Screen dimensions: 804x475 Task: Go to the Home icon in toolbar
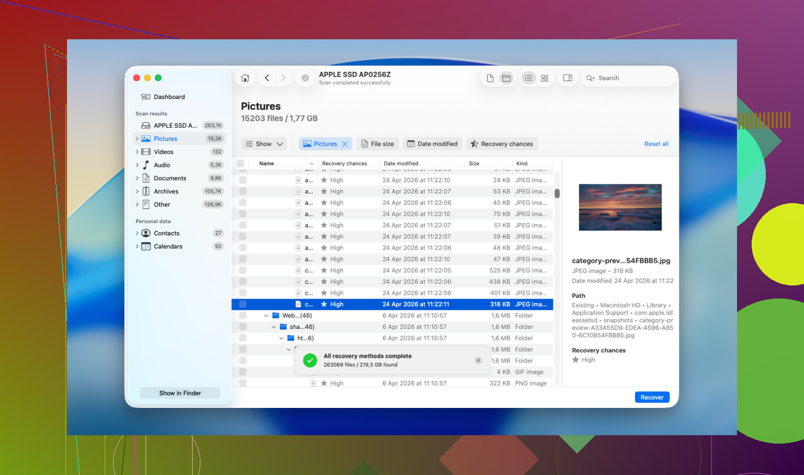click(x=245, y=78)
